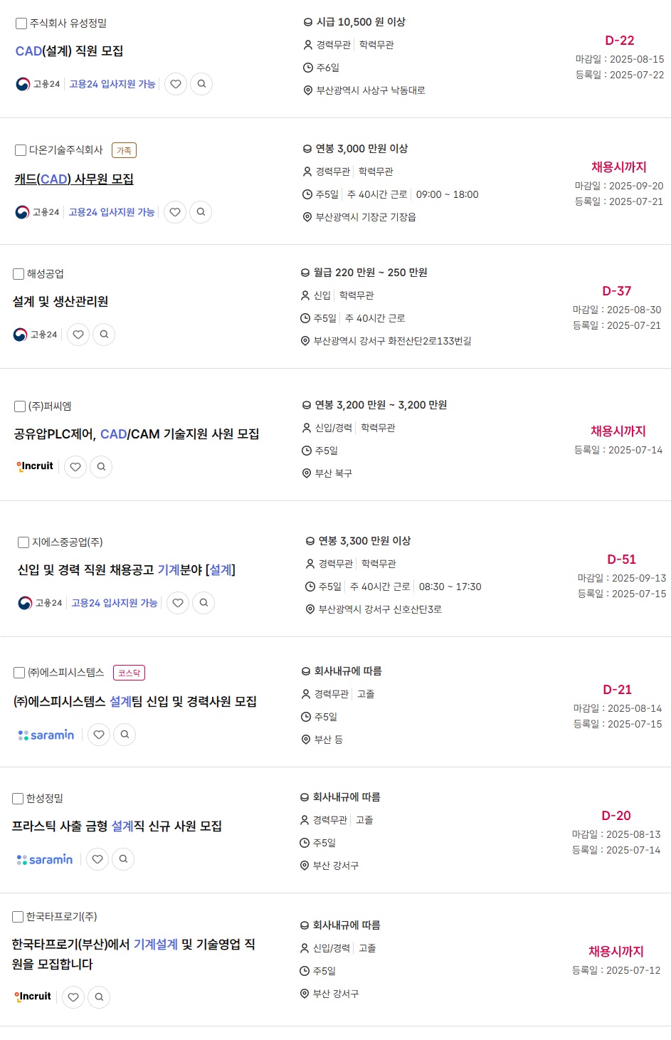The image size is (671, 1040).
Task: Tick the 지에스중공업(주) checkbox
Action: point(23,542)
